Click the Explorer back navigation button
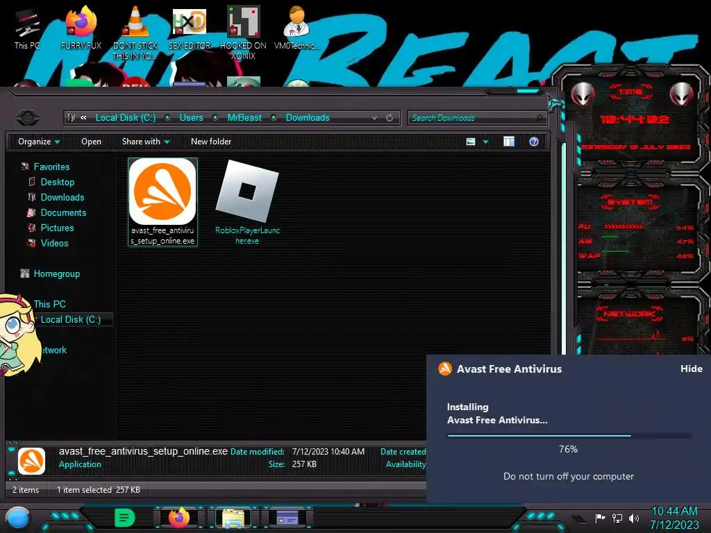Viewport: 711px width, 533px height. point(28,118)
